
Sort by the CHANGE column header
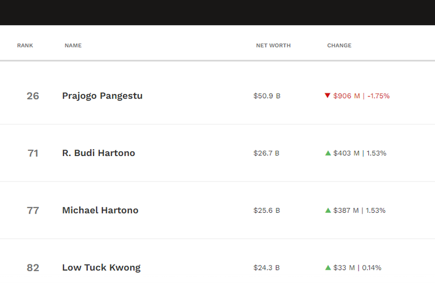click(339, 45)
